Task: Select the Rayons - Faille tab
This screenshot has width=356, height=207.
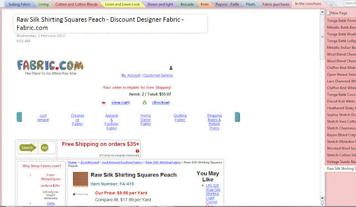Action: pos(227,4)
